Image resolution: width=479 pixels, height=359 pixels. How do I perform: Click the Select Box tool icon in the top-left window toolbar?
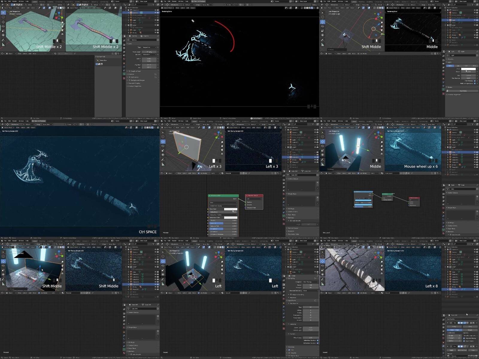pyautogui.click(x=3, y=13)
